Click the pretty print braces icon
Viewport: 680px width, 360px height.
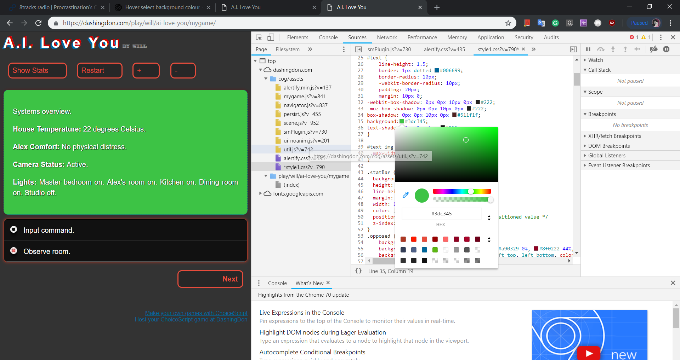[358, 271]
